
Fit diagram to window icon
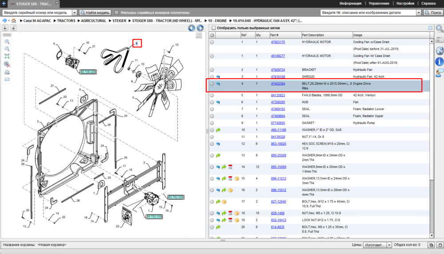click(x=7, y=56)
